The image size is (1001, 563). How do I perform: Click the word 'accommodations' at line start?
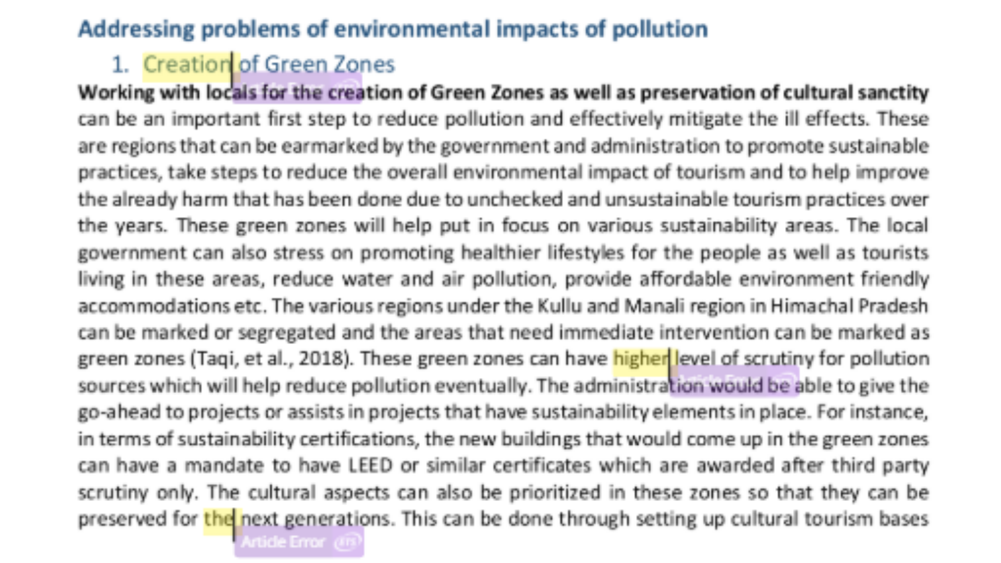click(x=154, y=305)
